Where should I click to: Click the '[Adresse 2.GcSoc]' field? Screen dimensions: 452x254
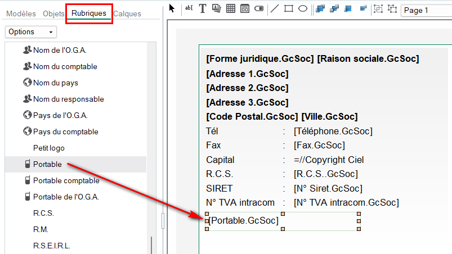[247, 88]
